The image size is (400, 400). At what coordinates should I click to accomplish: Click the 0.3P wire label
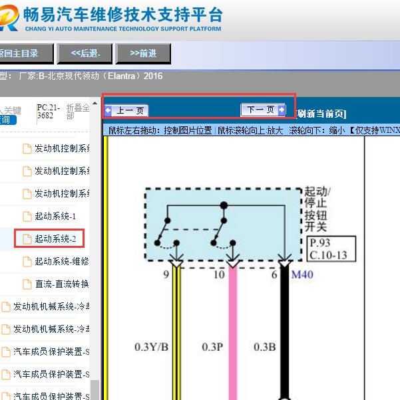point(212,347)
